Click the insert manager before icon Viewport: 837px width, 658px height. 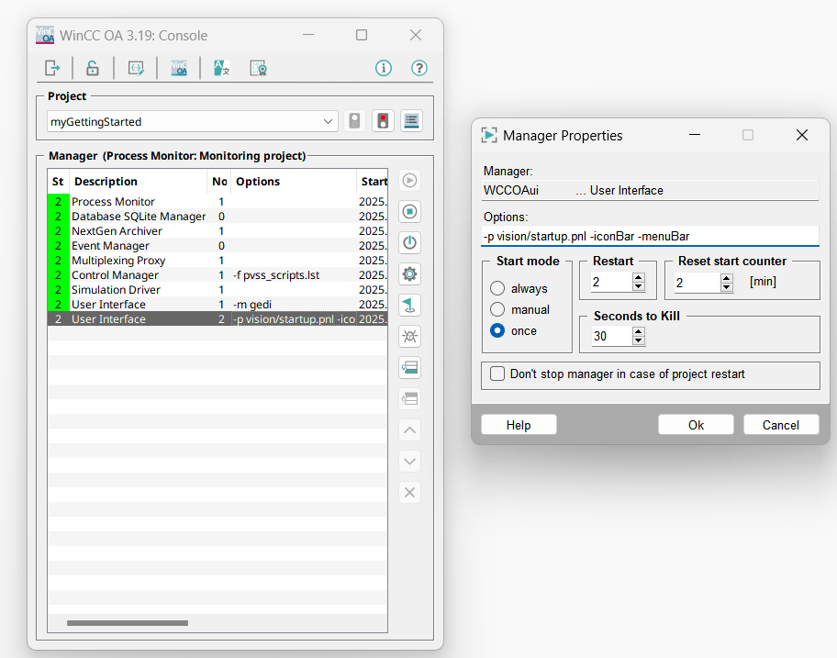pos(409,398)
